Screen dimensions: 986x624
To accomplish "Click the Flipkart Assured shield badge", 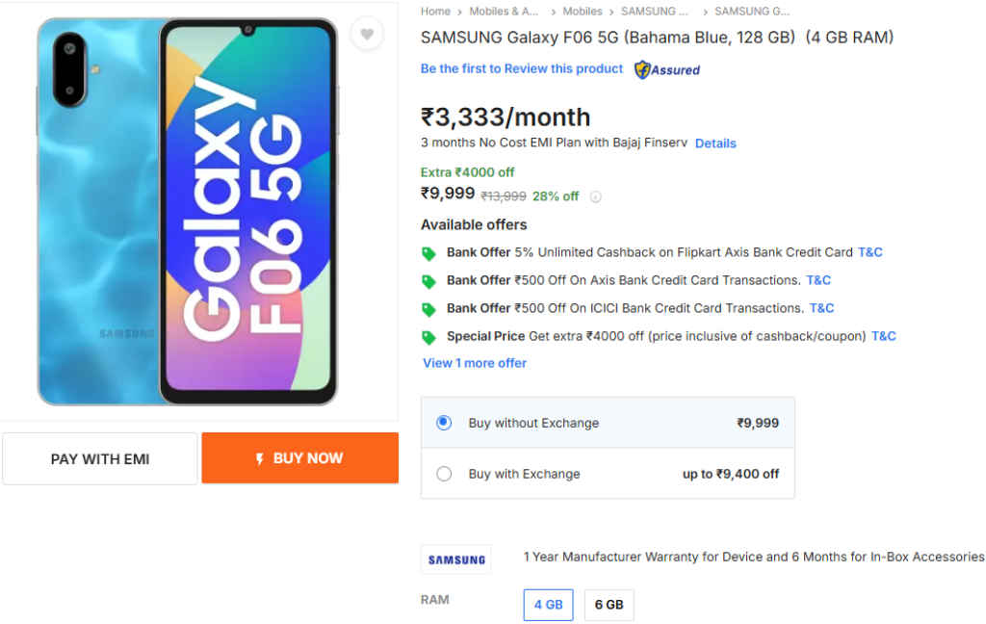I will [x=666, y=69].
